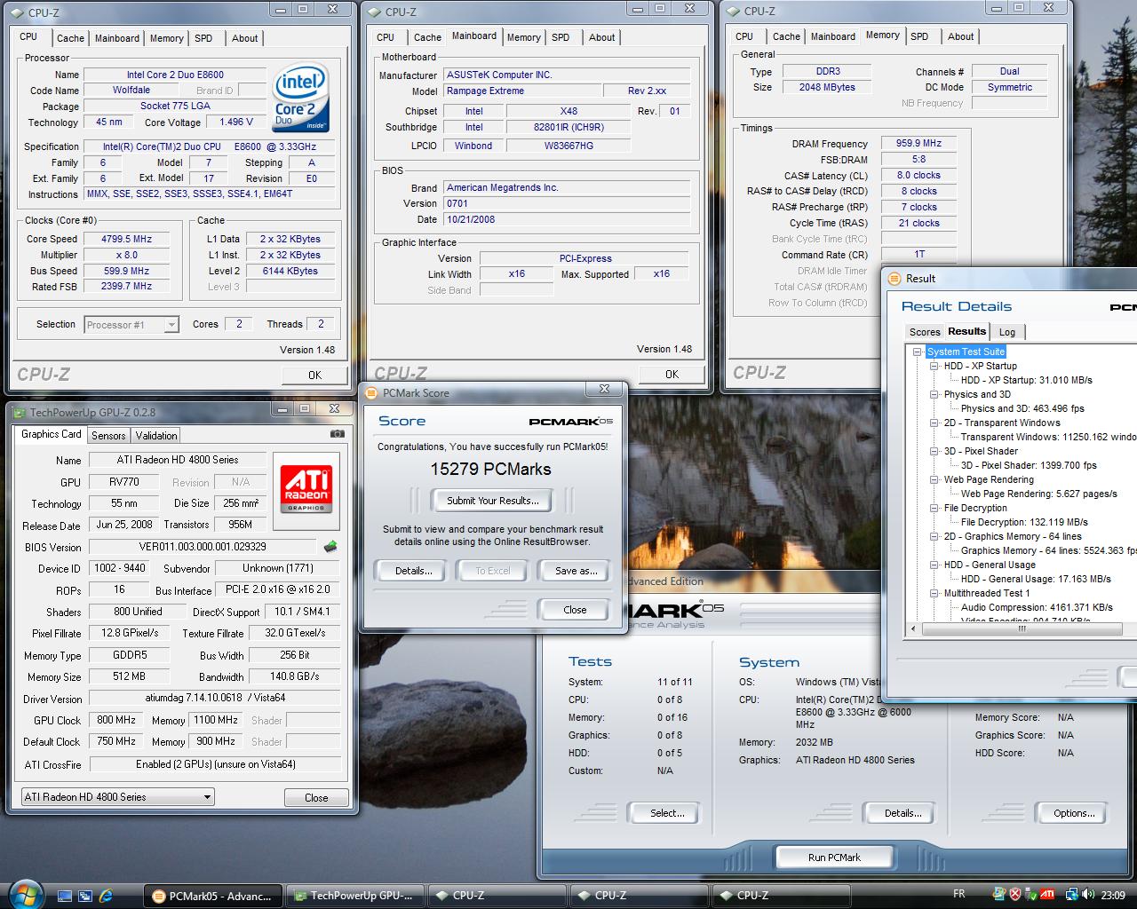Viewport: 1137px width, 909px height.
Task: Collapse the HDD - General Usage node
Action: [x=934, y=565]
